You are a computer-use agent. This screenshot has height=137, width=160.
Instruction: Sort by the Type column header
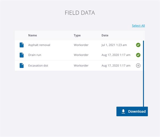(77, 35)
